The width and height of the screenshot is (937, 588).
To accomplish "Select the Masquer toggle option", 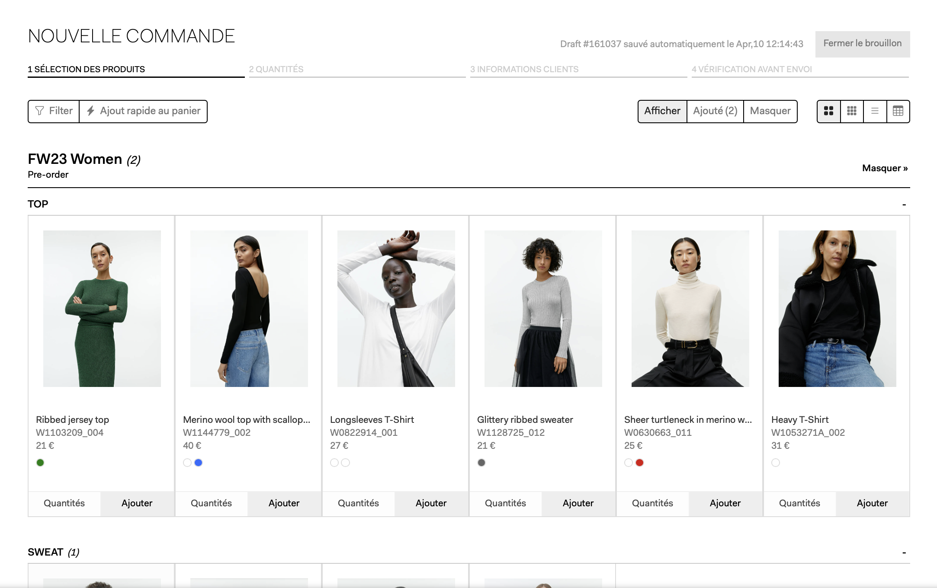I will [770, 111].
